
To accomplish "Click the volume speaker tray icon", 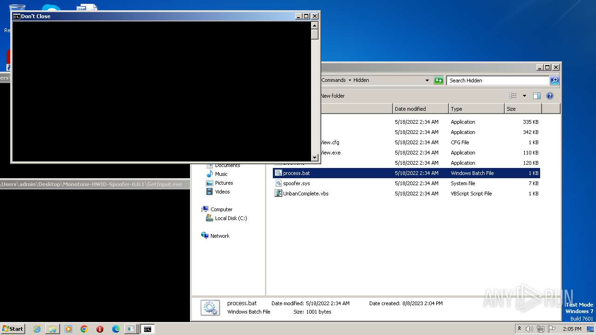I will [529, 329].
